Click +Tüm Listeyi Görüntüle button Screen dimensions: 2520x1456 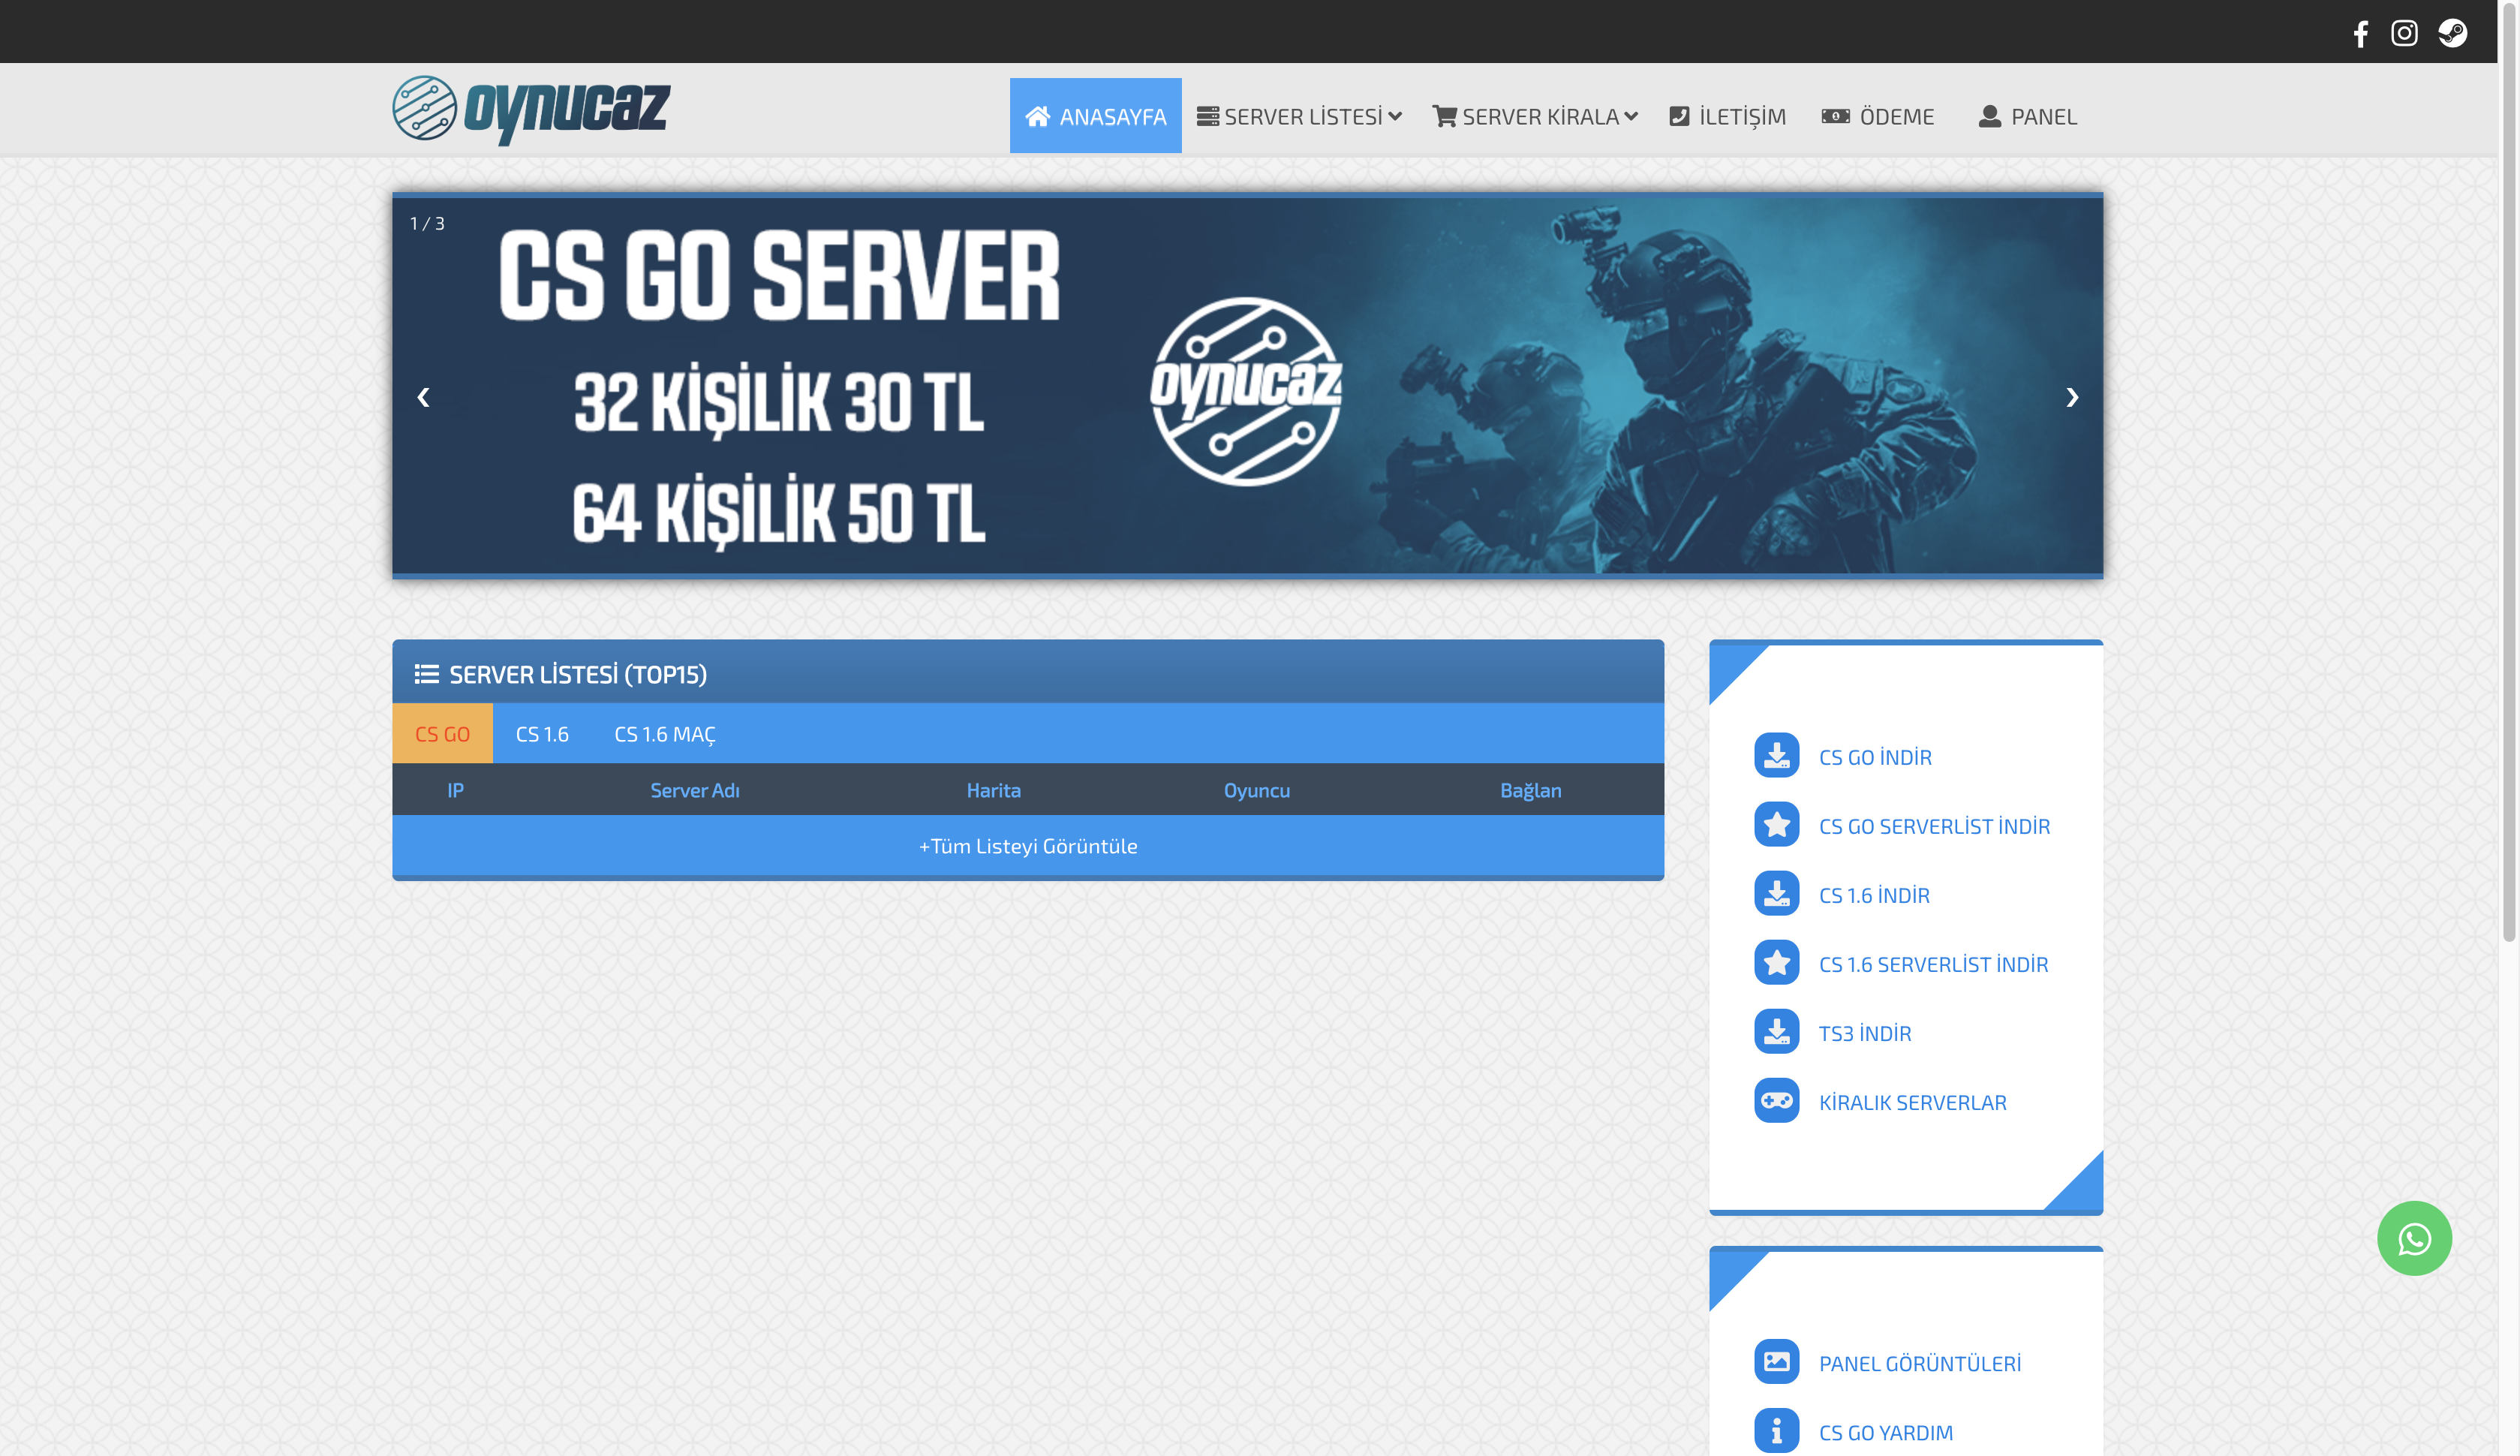tap(1027, 846)
